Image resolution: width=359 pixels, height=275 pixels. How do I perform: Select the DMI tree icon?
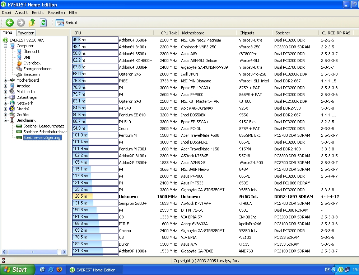point(19,57)
